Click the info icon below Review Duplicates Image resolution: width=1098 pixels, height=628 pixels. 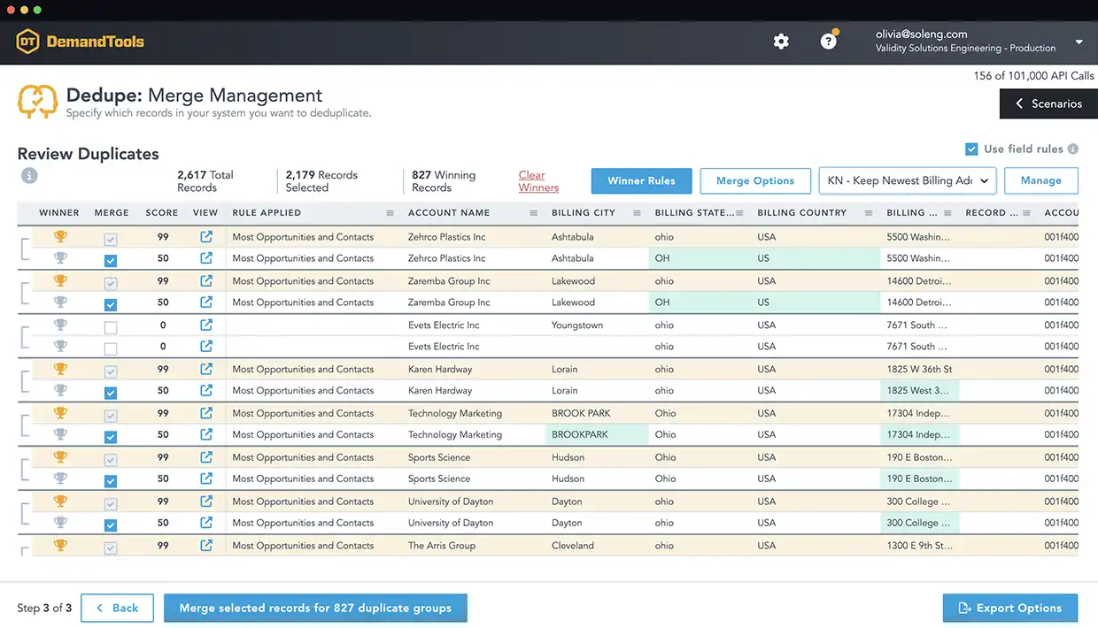[x=29, y=175]
